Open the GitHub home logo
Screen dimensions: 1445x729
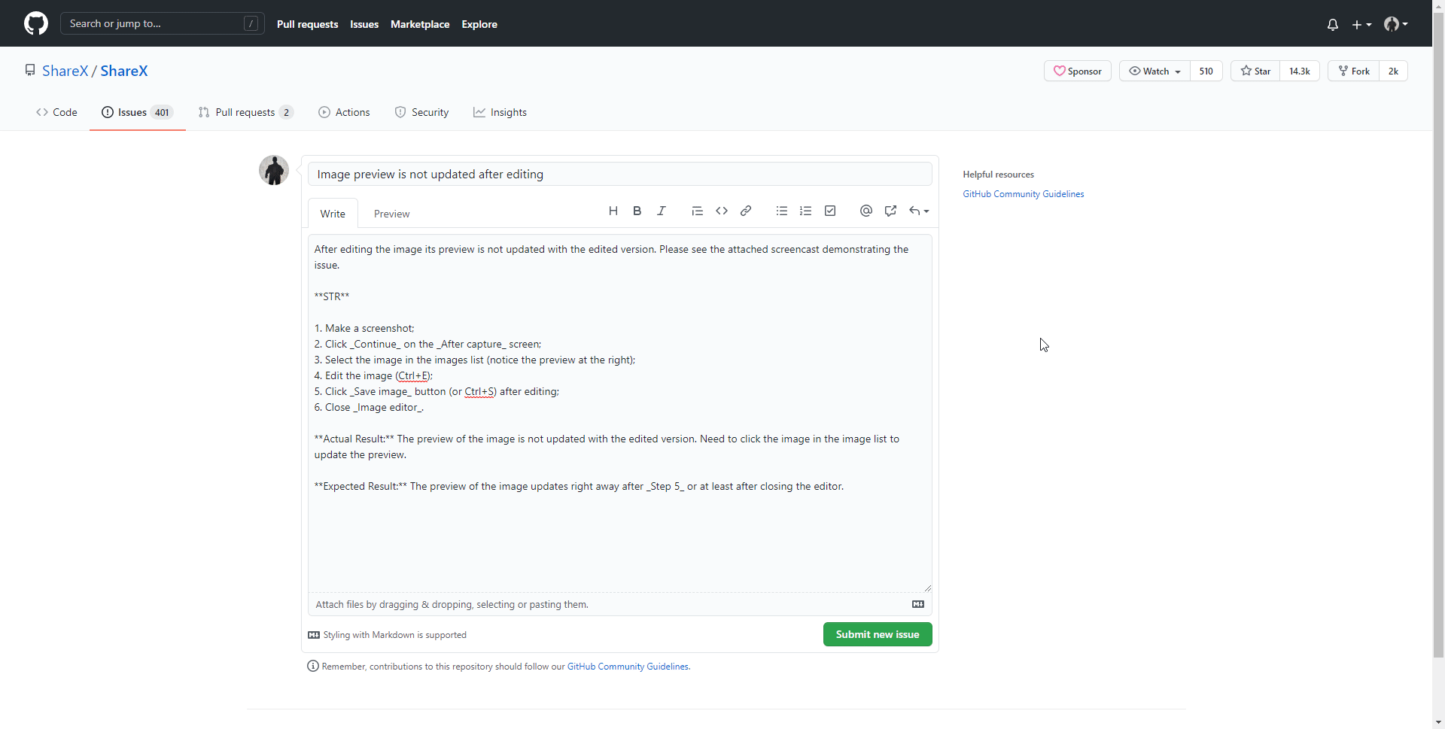click(36, 23)
